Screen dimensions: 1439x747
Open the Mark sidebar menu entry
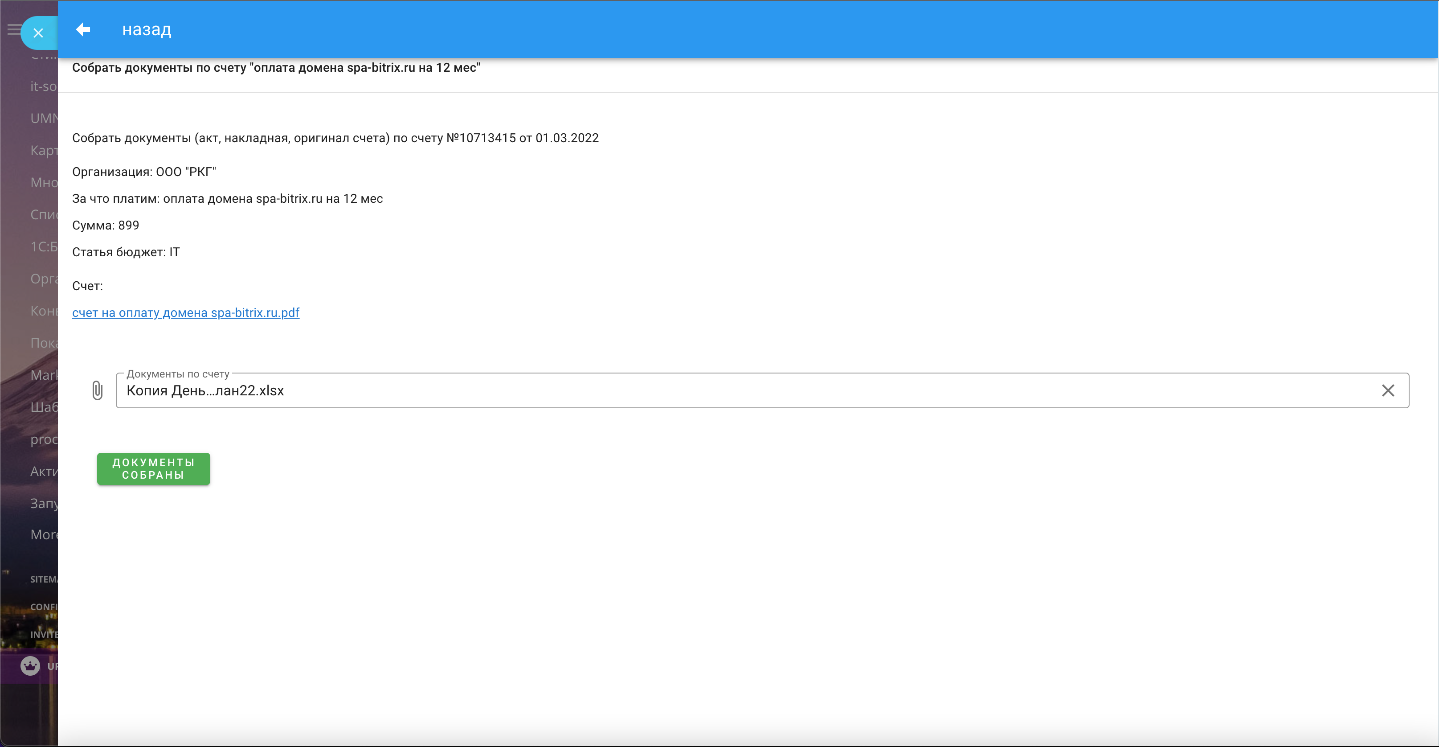pos(44,375)
